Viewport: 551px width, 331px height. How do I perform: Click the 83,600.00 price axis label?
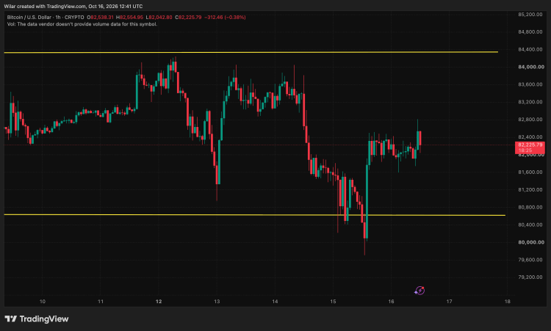(530, 84)
